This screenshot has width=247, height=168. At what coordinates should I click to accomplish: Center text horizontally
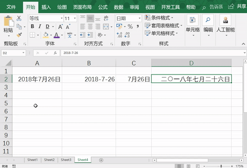pos(90,27)
